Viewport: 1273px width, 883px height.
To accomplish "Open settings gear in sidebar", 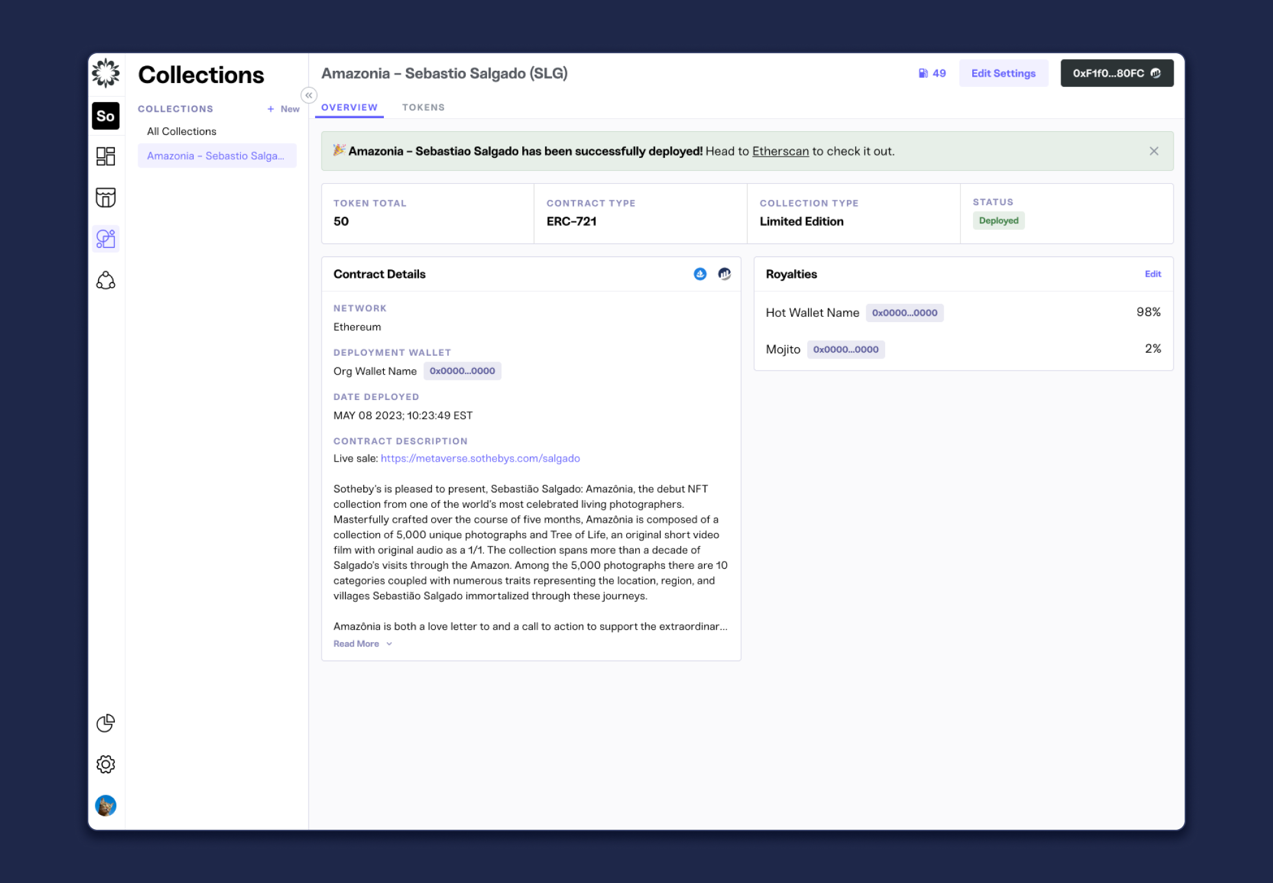I will 106,764.
